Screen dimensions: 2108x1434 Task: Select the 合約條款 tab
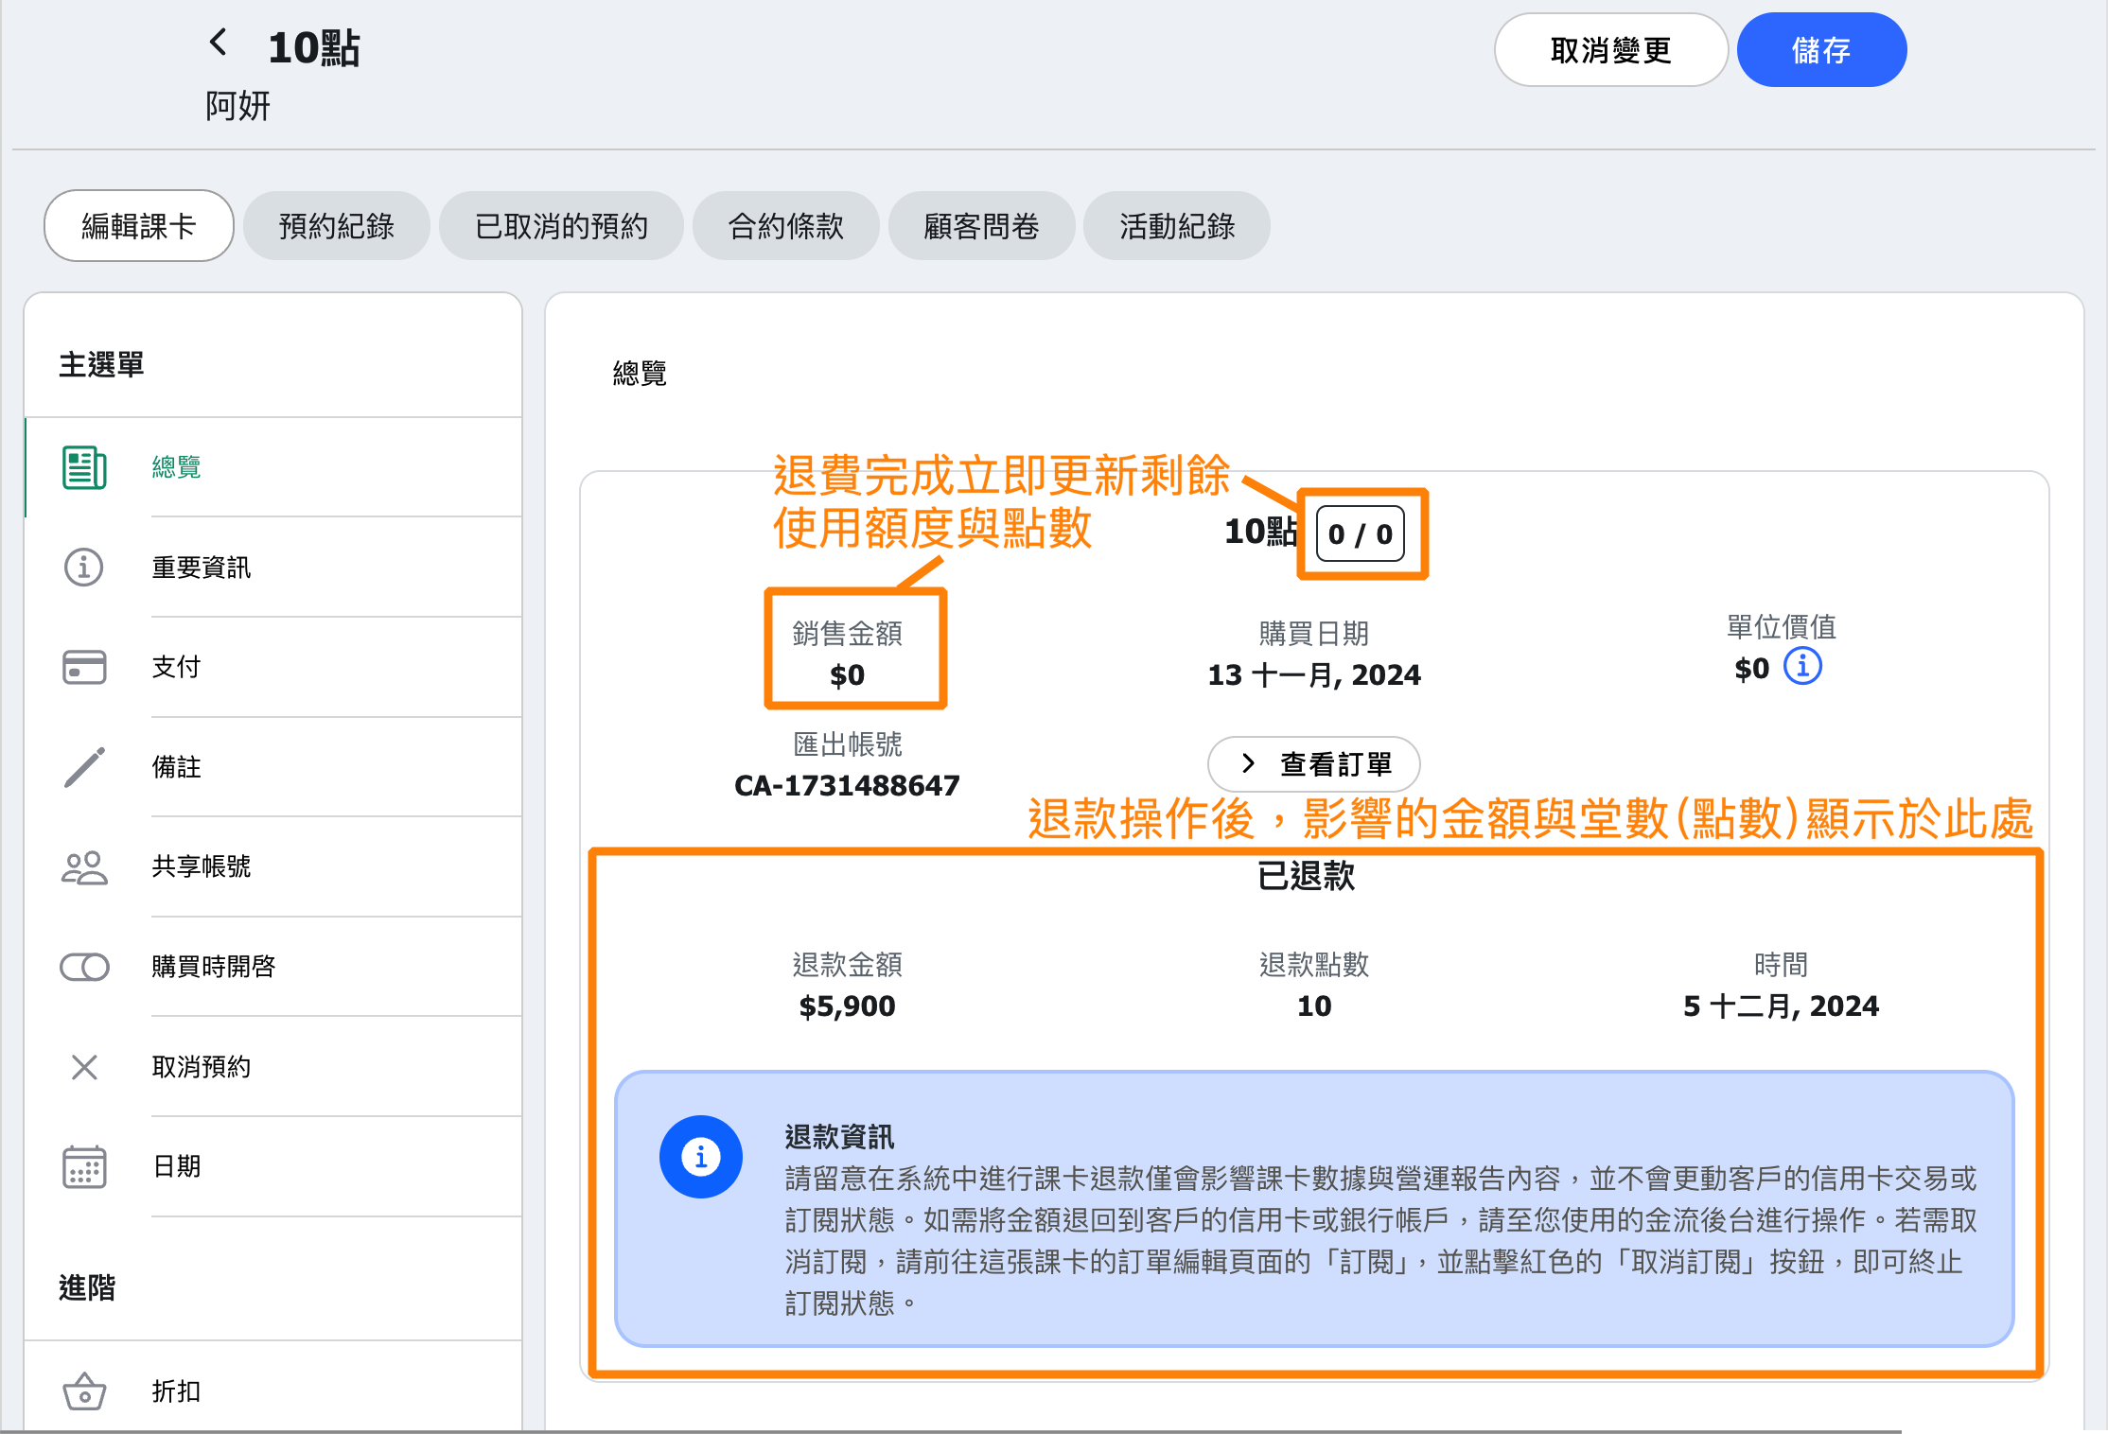[x=785, y=226]
